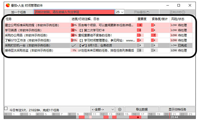Image resolution: width=199 pixels, height=120 pixels.
Task: Click the 导出数据 button
Action: click(142, 109)
